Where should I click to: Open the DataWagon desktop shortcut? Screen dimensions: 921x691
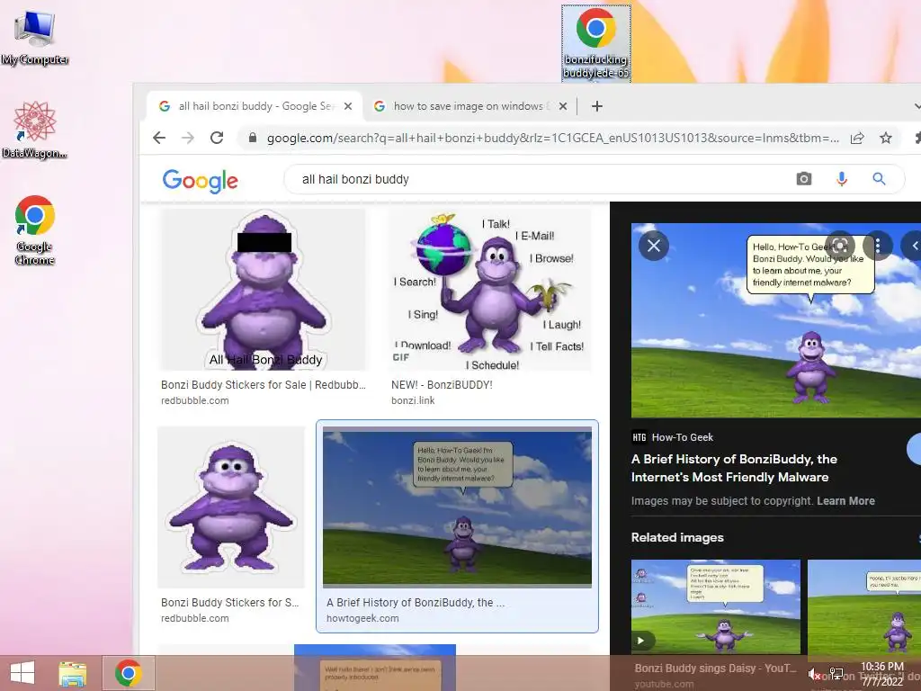tap(34, 130)
